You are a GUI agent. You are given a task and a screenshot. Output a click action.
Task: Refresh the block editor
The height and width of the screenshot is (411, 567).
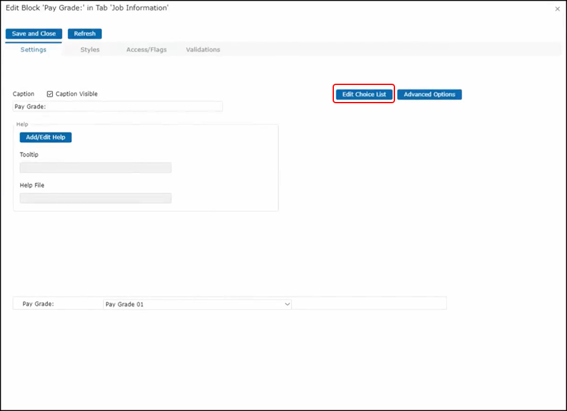(84, 34)
